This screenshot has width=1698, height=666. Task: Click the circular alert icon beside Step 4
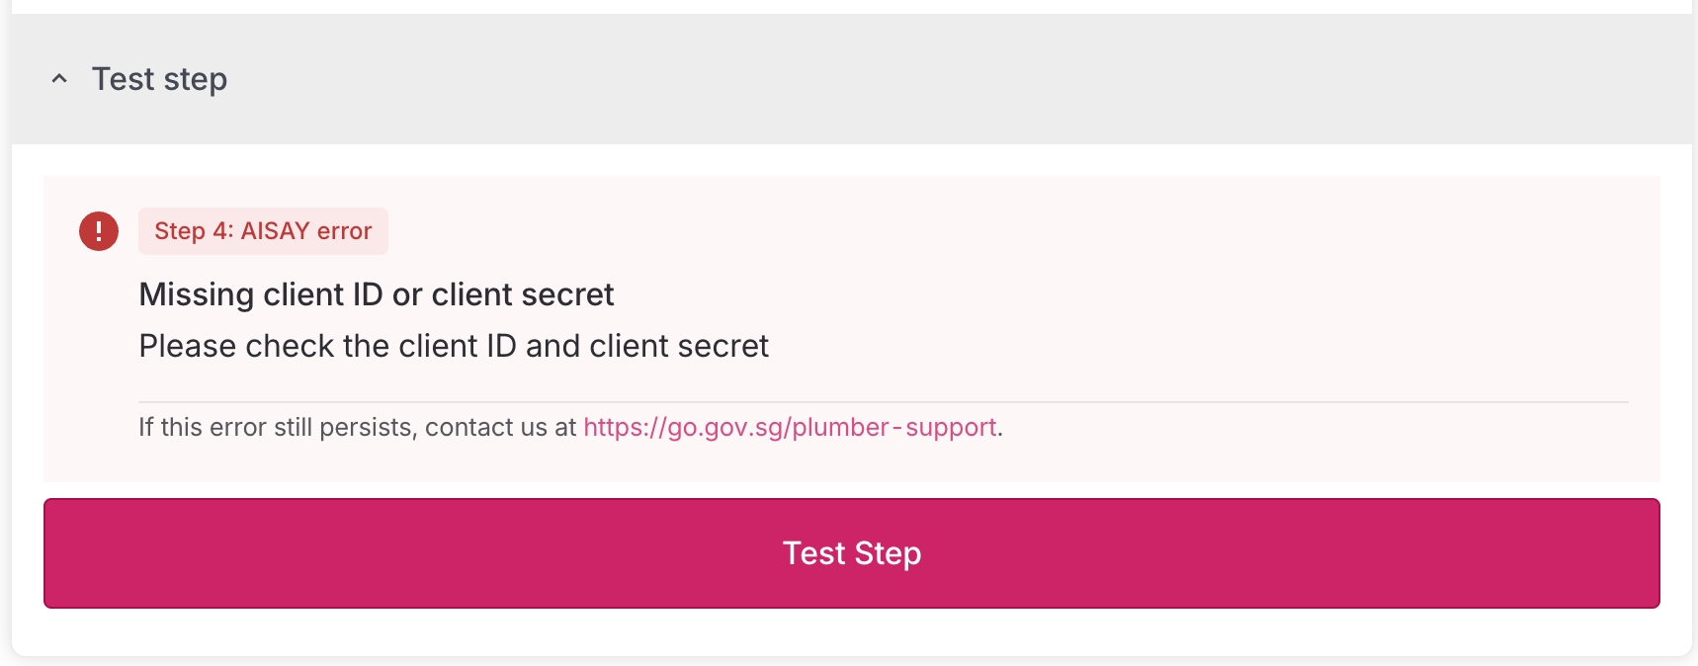[x=99, y=231]
